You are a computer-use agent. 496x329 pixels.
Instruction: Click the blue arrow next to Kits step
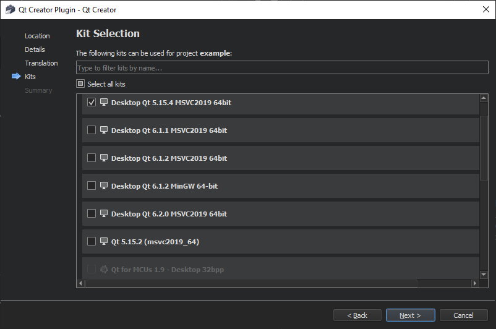tap(16, 77)
